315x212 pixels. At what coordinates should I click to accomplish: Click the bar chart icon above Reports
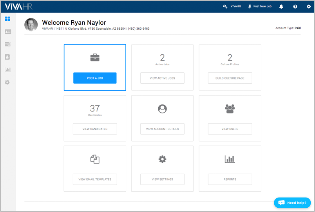(x=230, y=159)
